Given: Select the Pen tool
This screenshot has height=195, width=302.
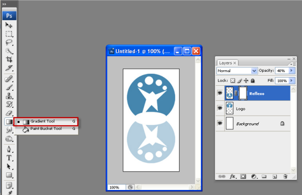Looking at the screenshot, I should pos(9,149).
